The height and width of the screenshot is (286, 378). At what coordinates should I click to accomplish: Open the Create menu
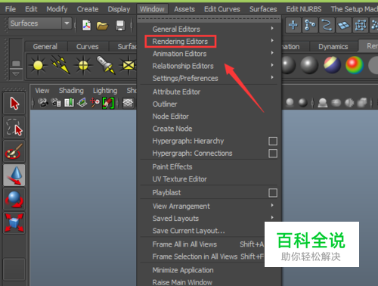(x=88, y=9)
